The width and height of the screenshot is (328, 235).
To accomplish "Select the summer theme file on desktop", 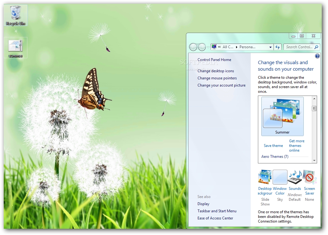I will (16, 48).
